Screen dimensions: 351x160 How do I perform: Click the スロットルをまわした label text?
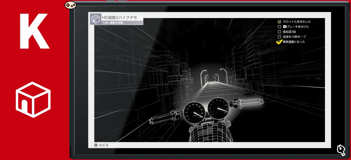click(297, 22)
